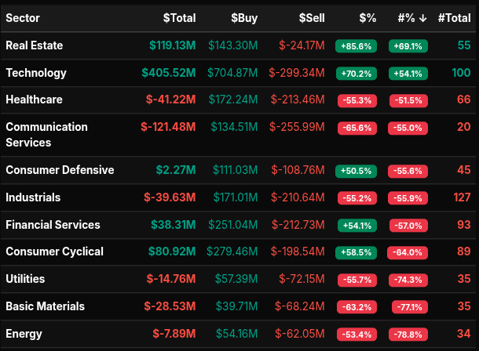Click the $-39.63M Industrials total
Image resolution: width=479 pixels, height=351 pixels.
[170, 197]
